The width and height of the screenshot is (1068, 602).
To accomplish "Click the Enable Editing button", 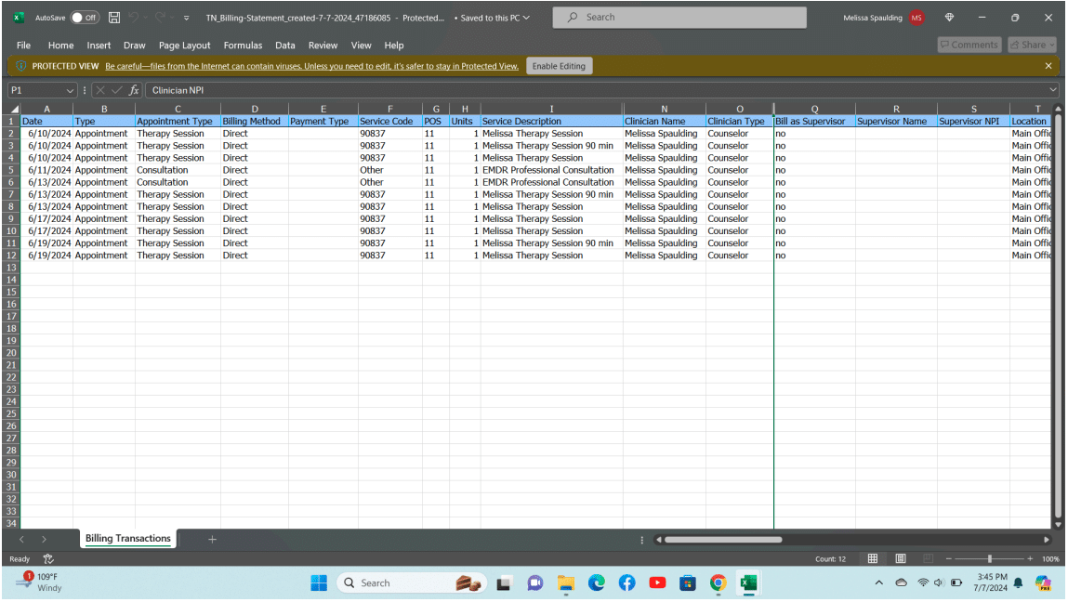I will (562, 65).
